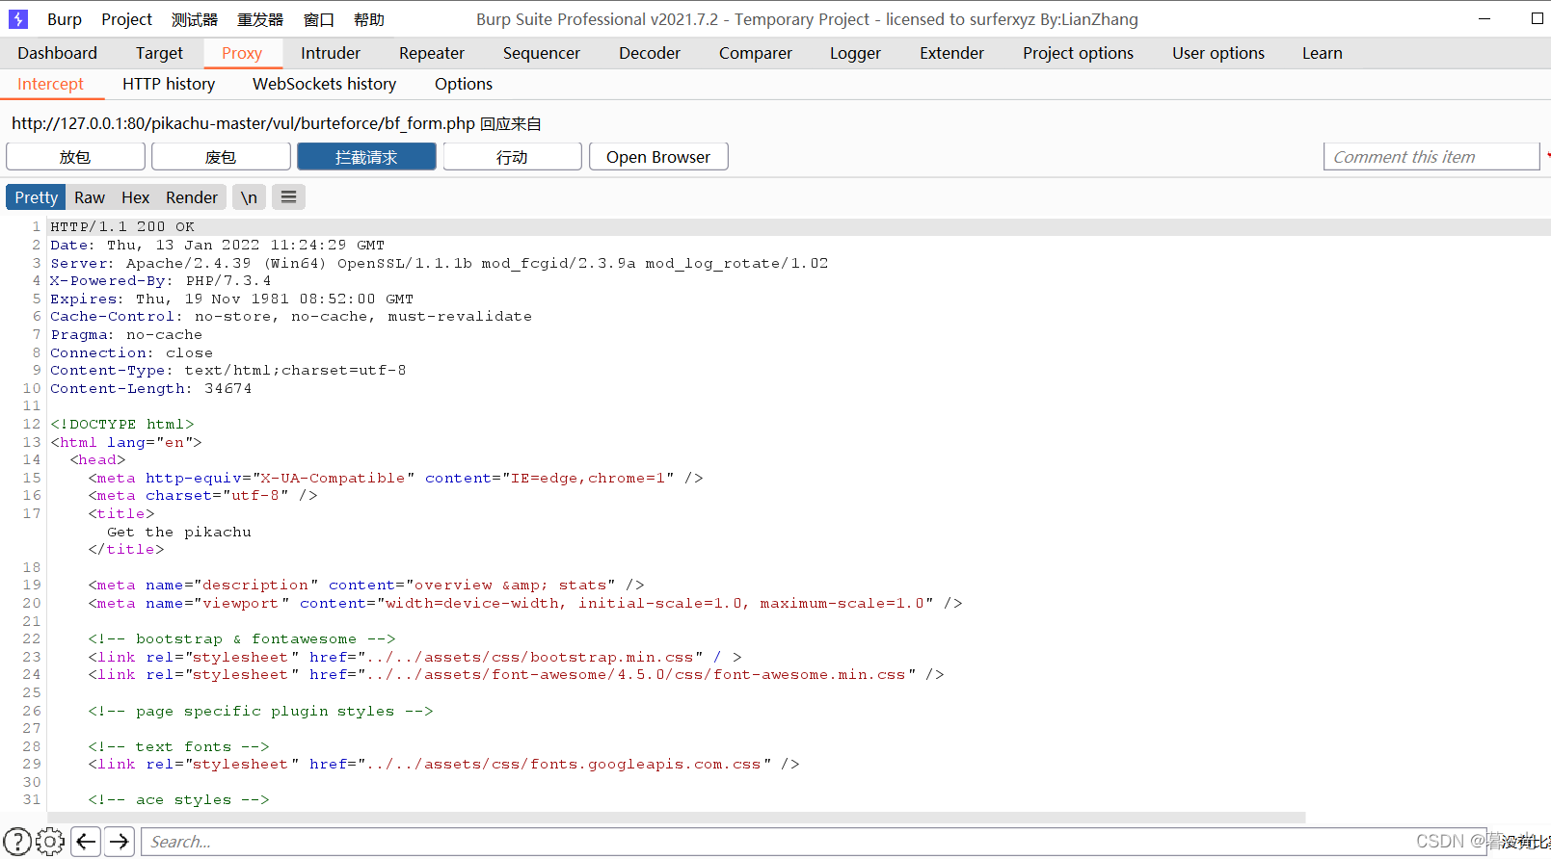Go to next search match arrow
Screen dimensions: 1551x859
click(x=120, y=842)
